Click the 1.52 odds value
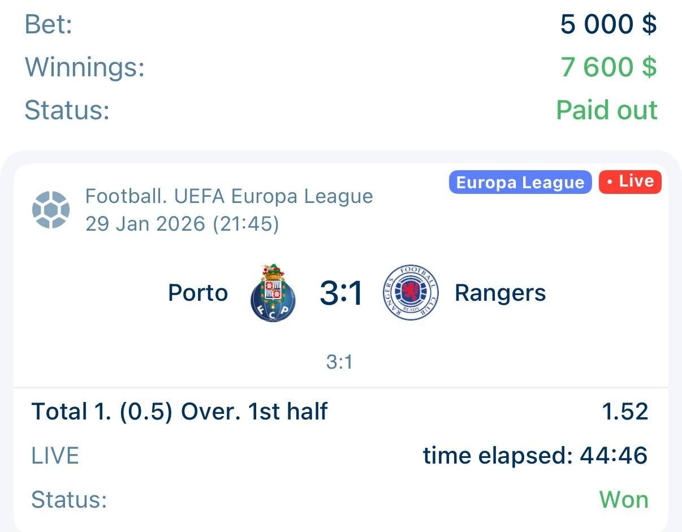The height and width of the screenshot is (532, 682). click(x=625, y=412)
